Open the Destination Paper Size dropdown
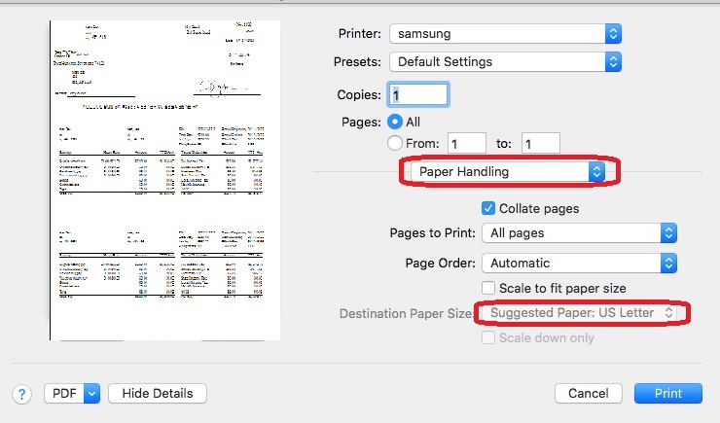 click(x=581, y=313)
